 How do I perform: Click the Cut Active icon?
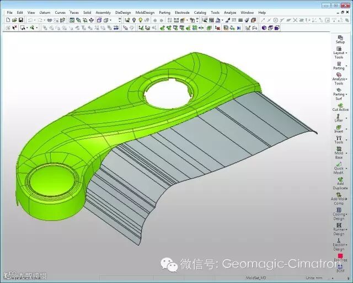click(340, 105)
